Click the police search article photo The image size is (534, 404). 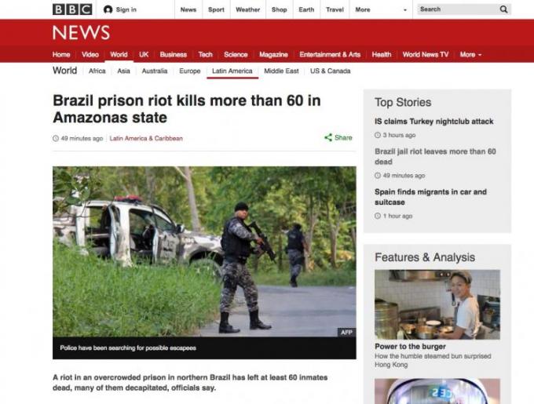[x=204, y=252]
